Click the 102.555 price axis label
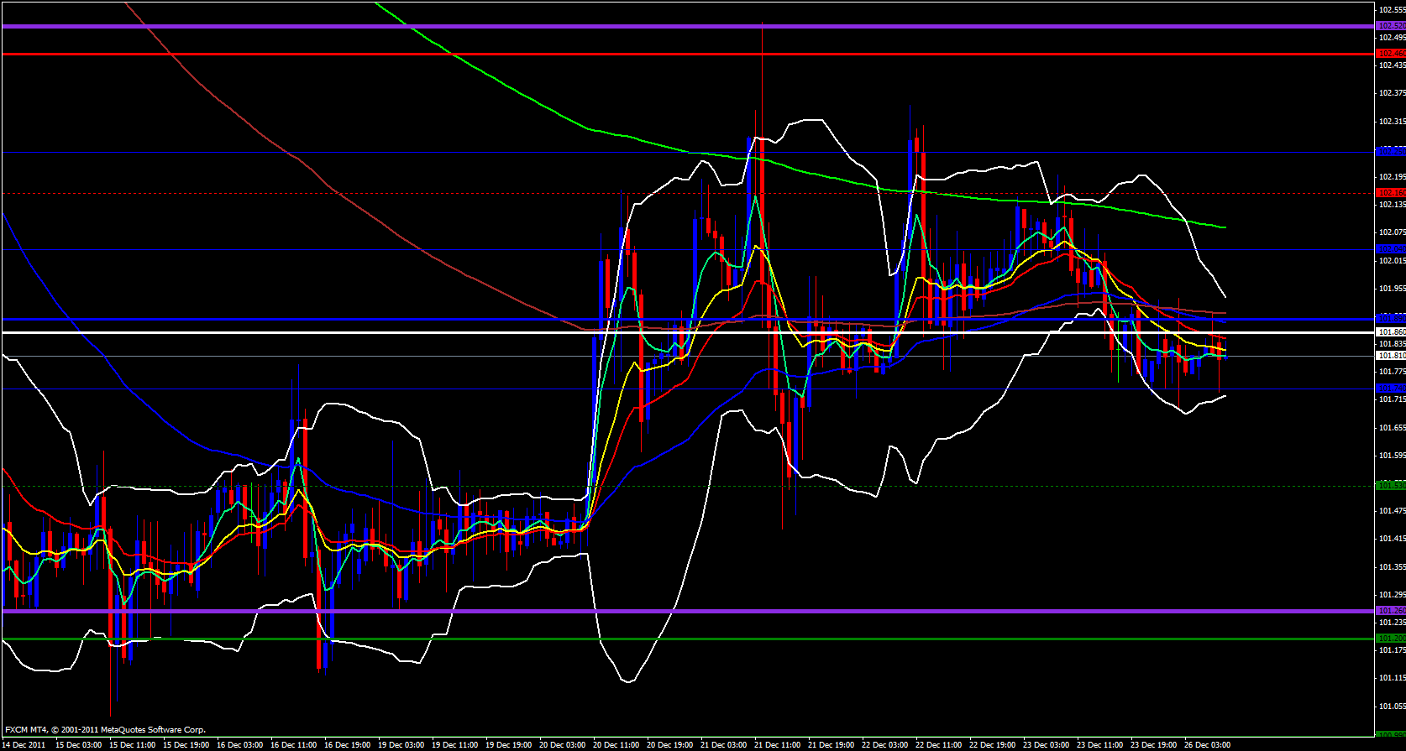Screen dimensions: 1406x751 [x=1392, y=10]
